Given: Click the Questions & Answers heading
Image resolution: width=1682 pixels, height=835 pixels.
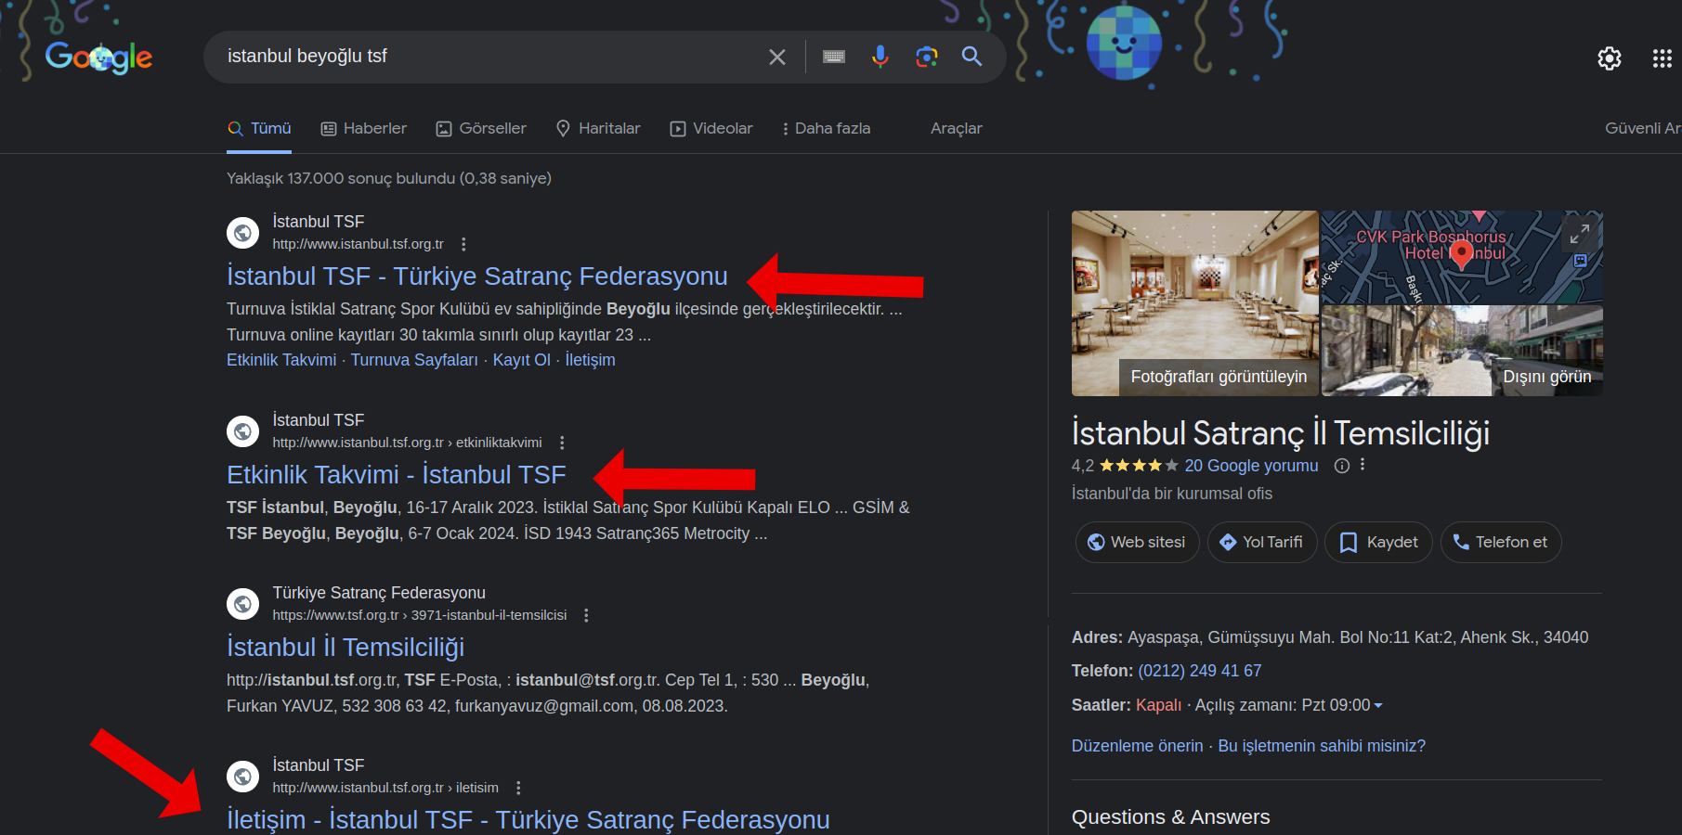Looking at the screenshot, I should pos(1170,816).
